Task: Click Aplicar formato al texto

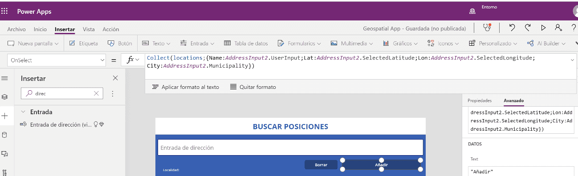Action: point(186,87)
